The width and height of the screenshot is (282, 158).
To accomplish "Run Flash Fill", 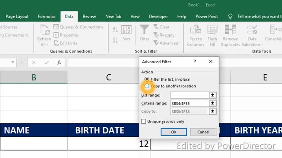I will [212, 36].
